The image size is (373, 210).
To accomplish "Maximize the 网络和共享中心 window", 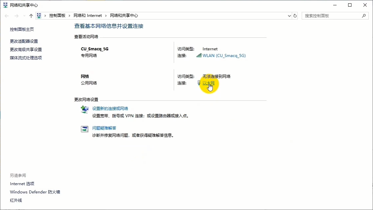I will (350, 5).
